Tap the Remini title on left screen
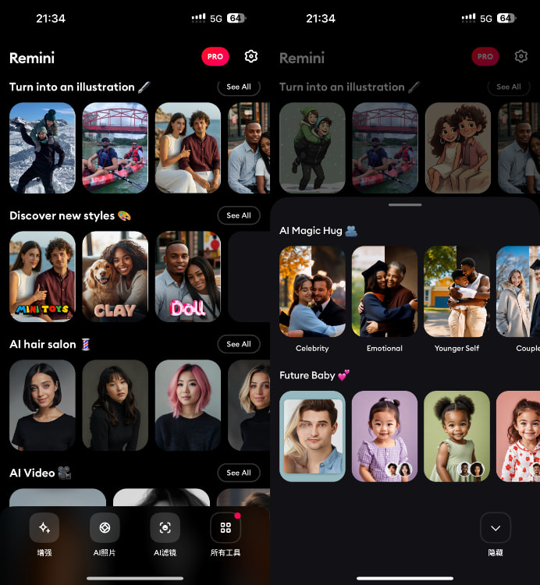Image resolution: width=540 pixels, height=585 pixels. [32, 58]
